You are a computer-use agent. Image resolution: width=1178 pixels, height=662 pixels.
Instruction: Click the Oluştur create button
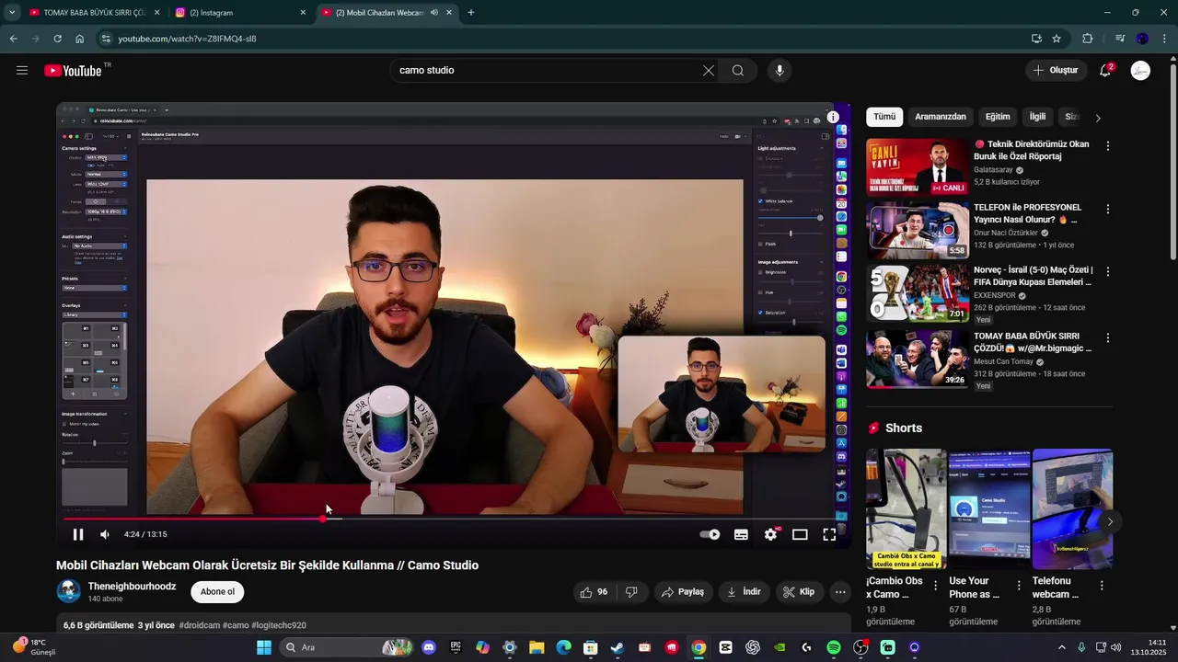[x=1056, y=71]
